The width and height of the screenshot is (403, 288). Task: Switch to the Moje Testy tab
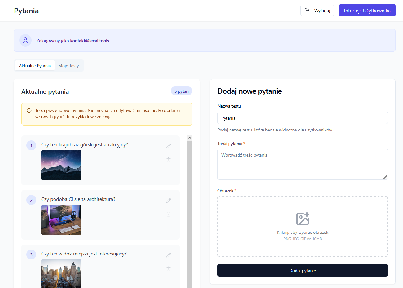click(x=68, y=66)
